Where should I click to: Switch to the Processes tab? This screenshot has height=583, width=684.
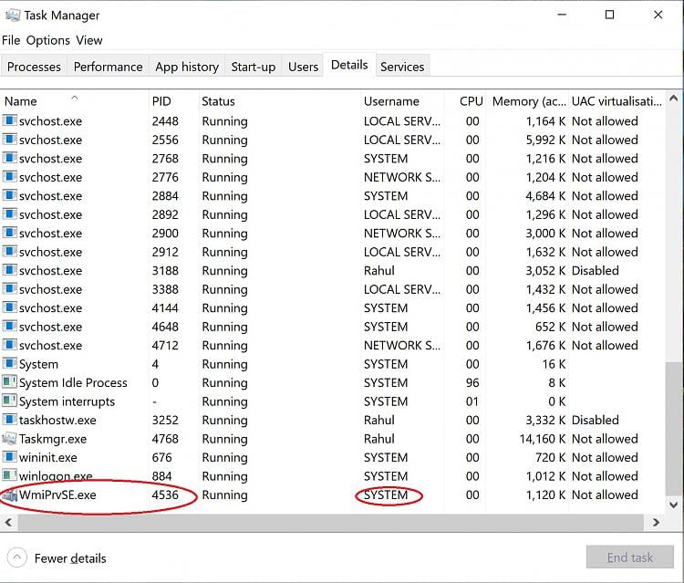pyautogui.click(x=34, y=67)
